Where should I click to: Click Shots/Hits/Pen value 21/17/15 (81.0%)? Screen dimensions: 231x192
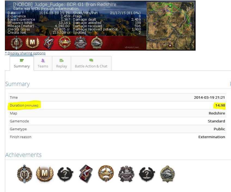[125, 13]
